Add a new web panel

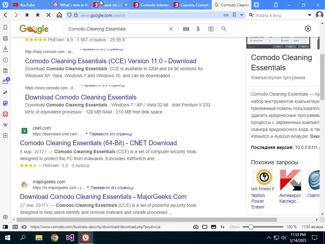pyautogui.click(x=5, y=135)
